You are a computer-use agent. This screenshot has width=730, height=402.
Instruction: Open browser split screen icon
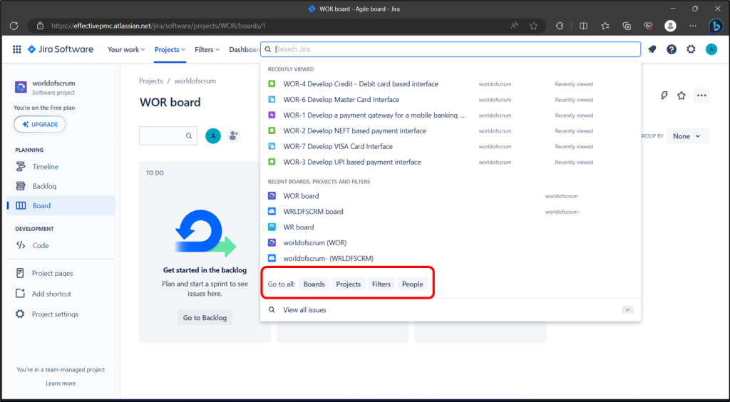[x=583, y=26]
